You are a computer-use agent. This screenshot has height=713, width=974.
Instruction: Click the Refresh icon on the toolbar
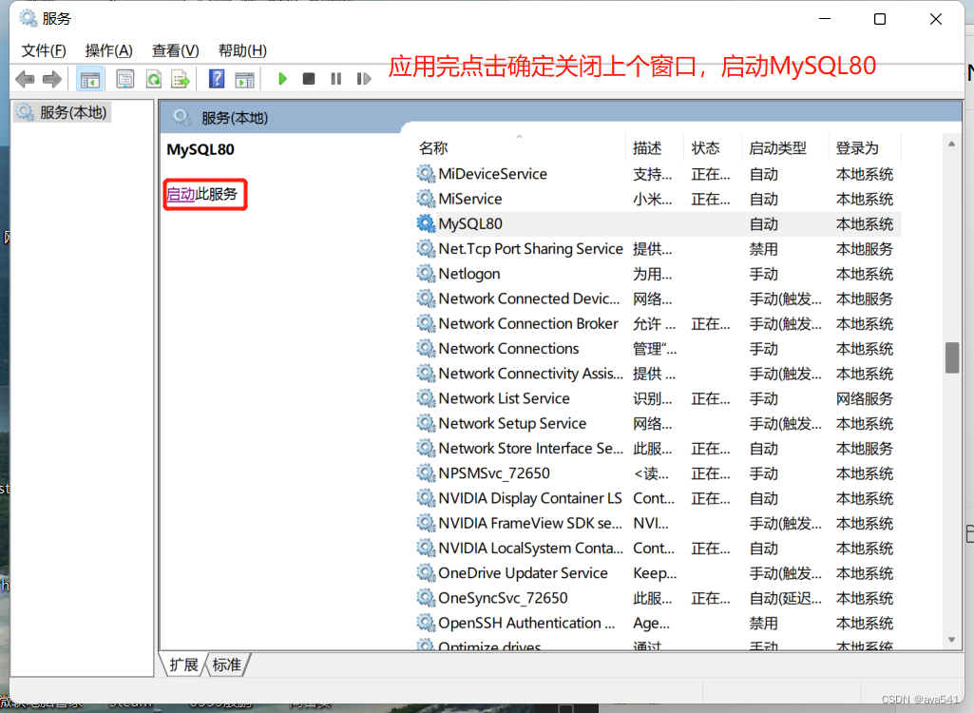153,79
